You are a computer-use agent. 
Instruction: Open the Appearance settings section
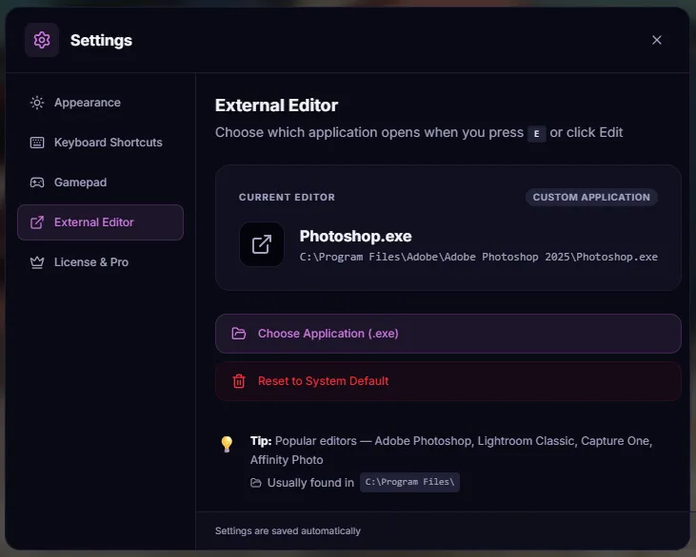pos(100,103)
